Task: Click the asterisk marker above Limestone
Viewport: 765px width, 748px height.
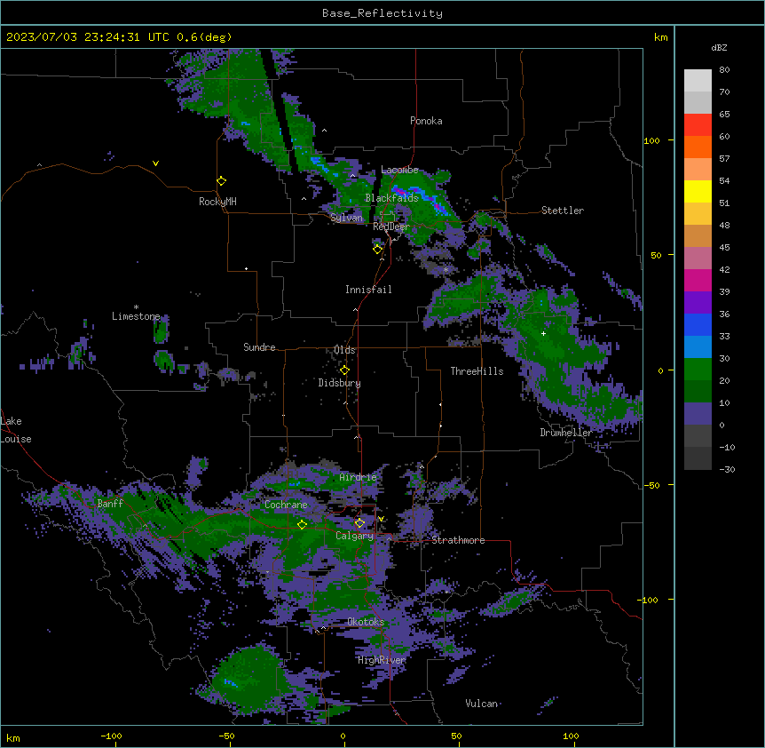Action: (136, 307)
